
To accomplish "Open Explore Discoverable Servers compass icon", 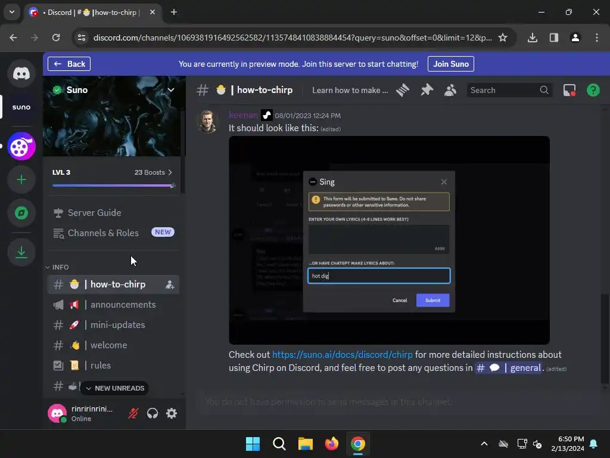I will tap(21, 213).
